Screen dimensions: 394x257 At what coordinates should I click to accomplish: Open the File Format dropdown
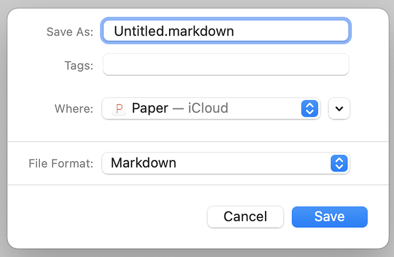pyautogui.click(x=225, y=163)
